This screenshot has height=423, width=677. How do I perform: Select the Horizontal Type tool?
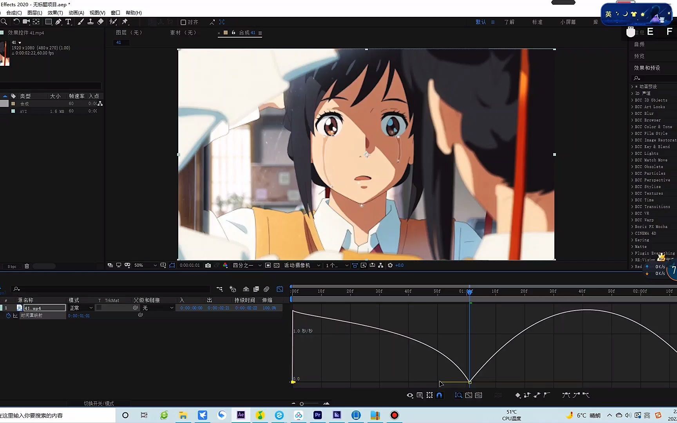(x=68, y=22)
